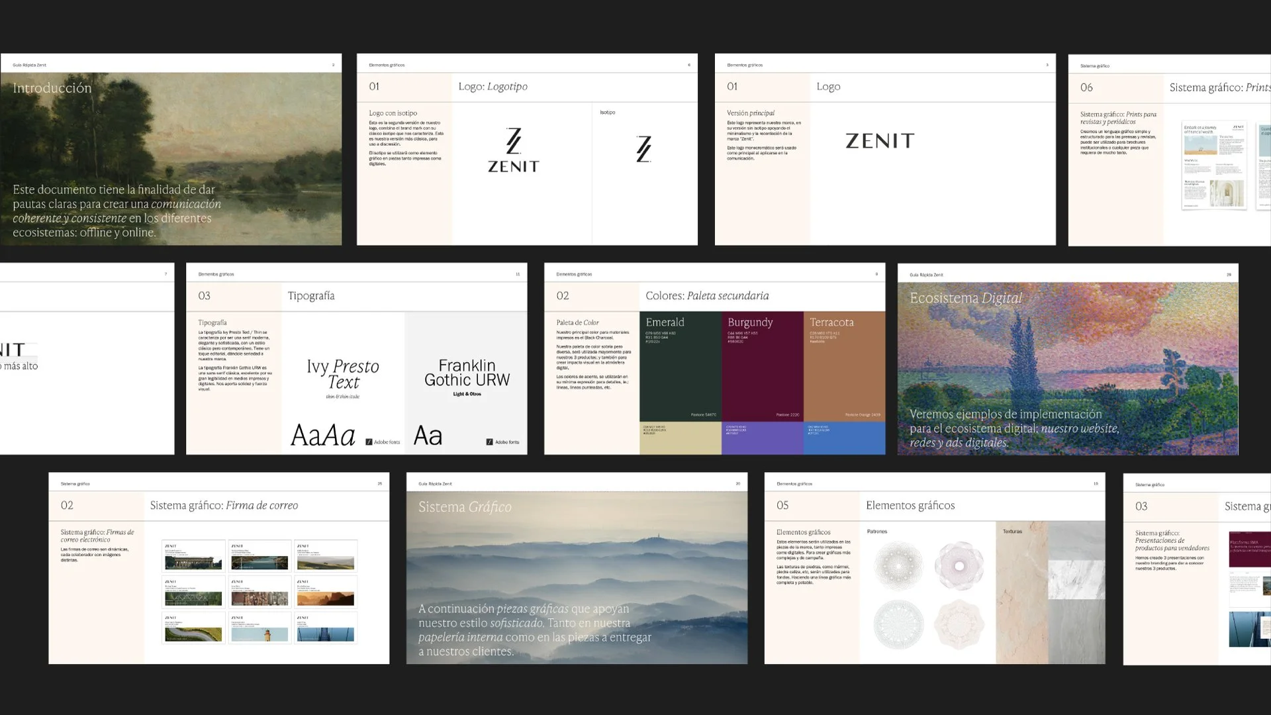The width and height of the screenshot is (1271, 715).
Task: Select the pink scalloped pattern
Action: (x=959, y=625)
